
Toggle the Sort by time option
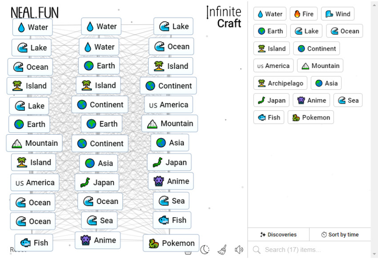(x=340, y=234)
